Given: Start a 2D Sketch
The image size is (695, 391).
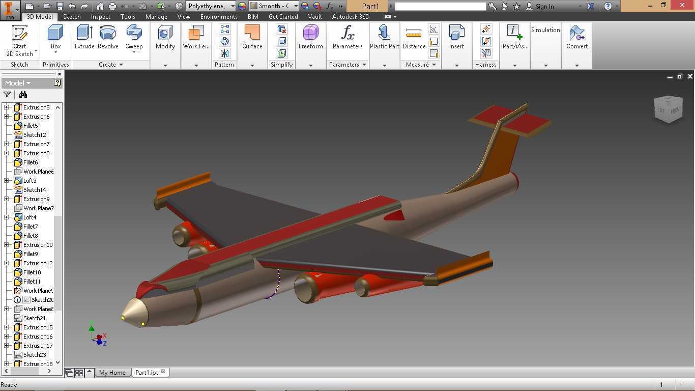Looking at the screenshot, I should point(20,40).
